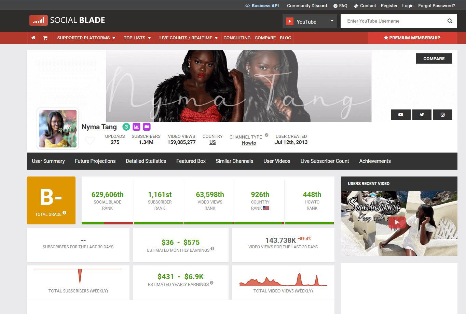
Task: Open the YouTube platform selector dropdown
Action: (310, 21)
